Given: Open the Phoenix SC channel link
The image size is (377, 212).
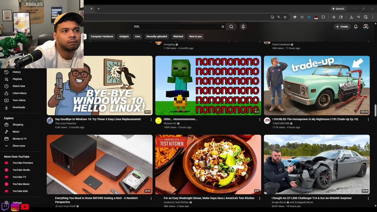Looking at the screenshot, I should pyautogui.click(x=170, y=123).
